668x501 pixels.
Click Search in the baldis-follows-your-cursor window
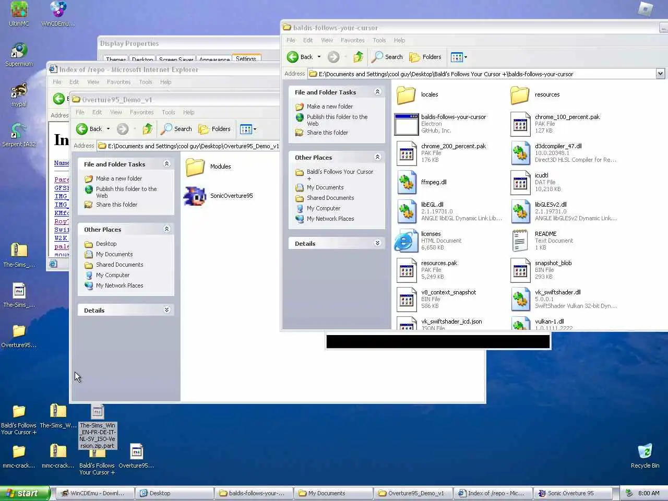click(387, 57)
